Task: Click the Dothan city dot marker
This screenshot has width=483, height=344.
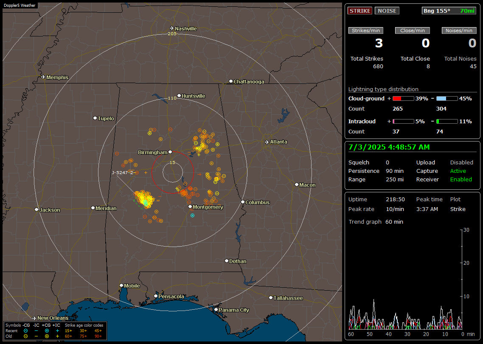Action: (x=226, y=261)
